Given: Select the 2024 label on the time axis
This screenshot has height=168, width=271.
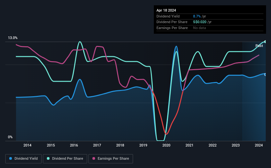Looking at the screenshot, I should 259,145.
